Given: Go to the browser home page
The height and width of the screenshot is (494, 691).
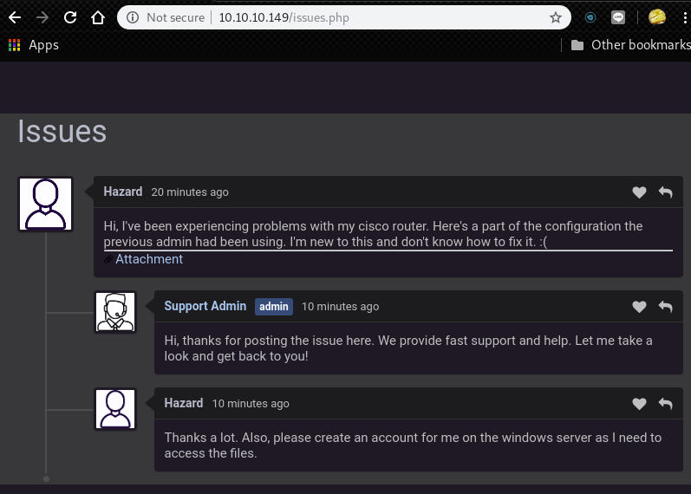Looking at the screenshot, I should tap(98, 17).
